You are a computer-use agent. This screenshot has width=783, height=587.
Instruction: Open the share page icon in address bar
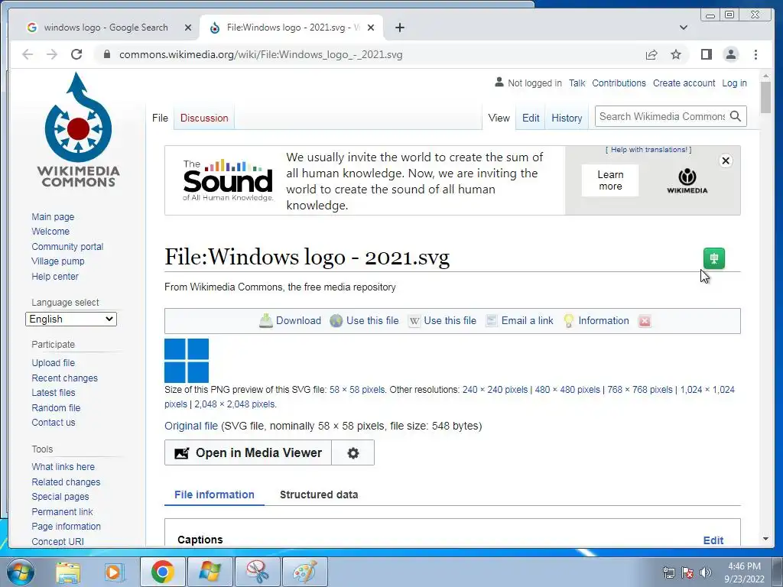pyautogui.click(x=651, y=54)
